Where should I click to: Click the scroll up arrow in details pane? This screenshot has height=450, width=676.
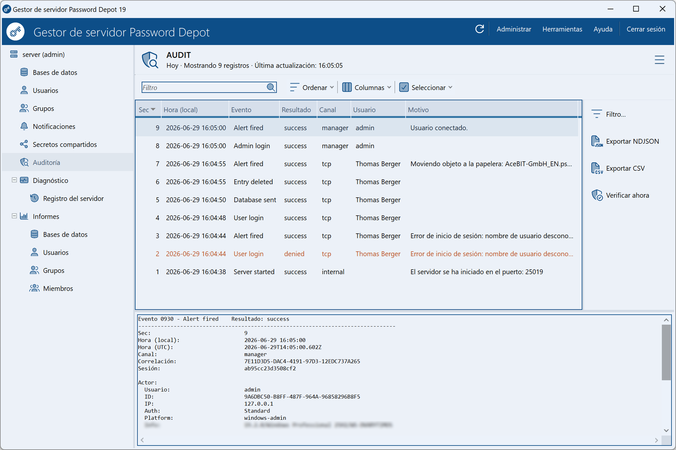tap(666, 320)
